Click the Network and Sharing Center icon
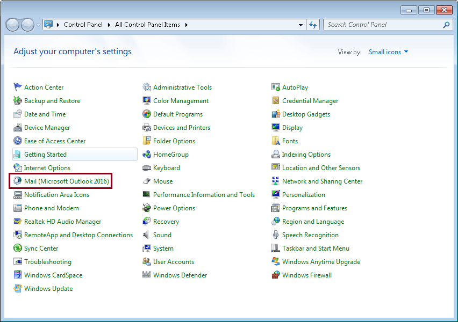 (x=276, y=181)
